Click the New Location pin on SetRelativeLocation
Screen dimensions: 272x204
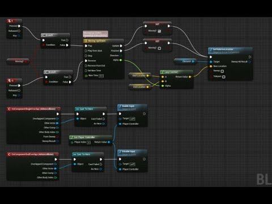pos(211,66)
